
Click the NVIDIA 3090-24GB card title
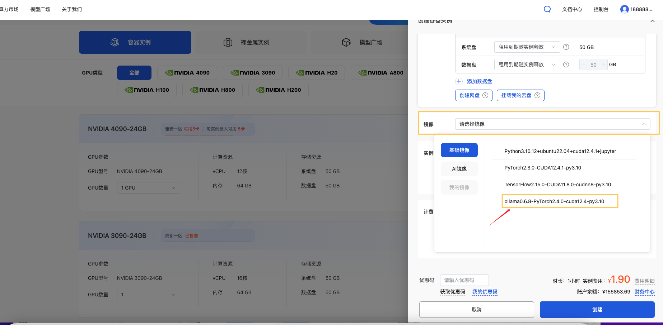pyautogui.click(x=117, y=236)
